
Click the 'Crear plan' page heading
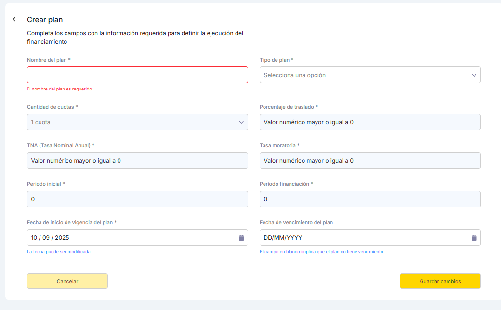[45, 20]
